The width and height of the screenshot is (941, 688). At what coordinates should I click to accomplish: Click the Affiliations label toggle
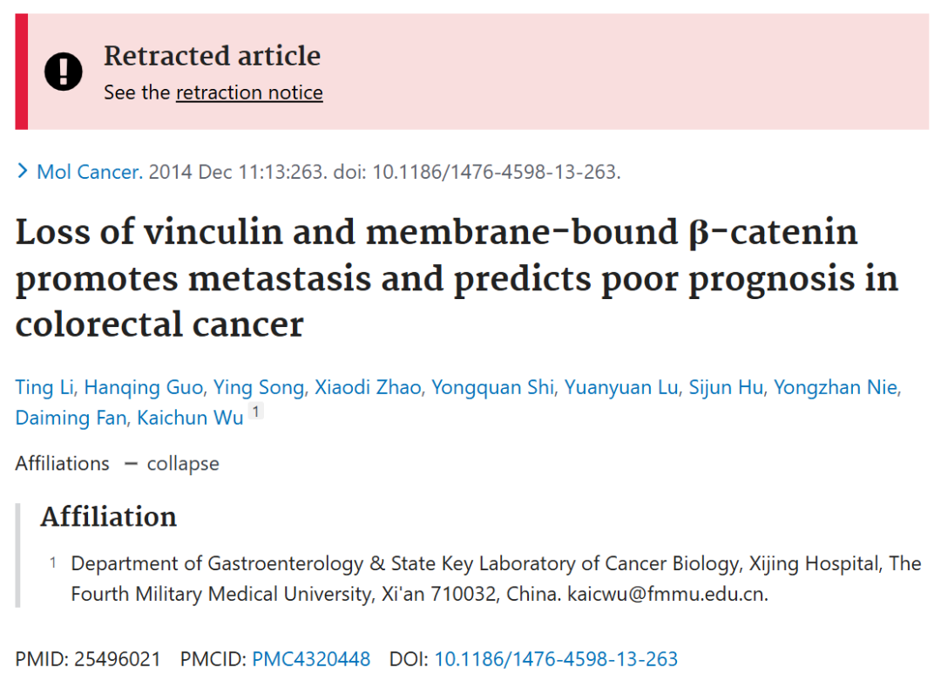[x=63, y=464]
